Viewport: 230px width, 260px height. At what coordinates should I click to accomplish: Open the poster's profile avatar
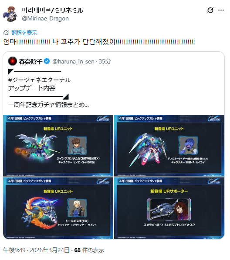(x=10, y=14)
